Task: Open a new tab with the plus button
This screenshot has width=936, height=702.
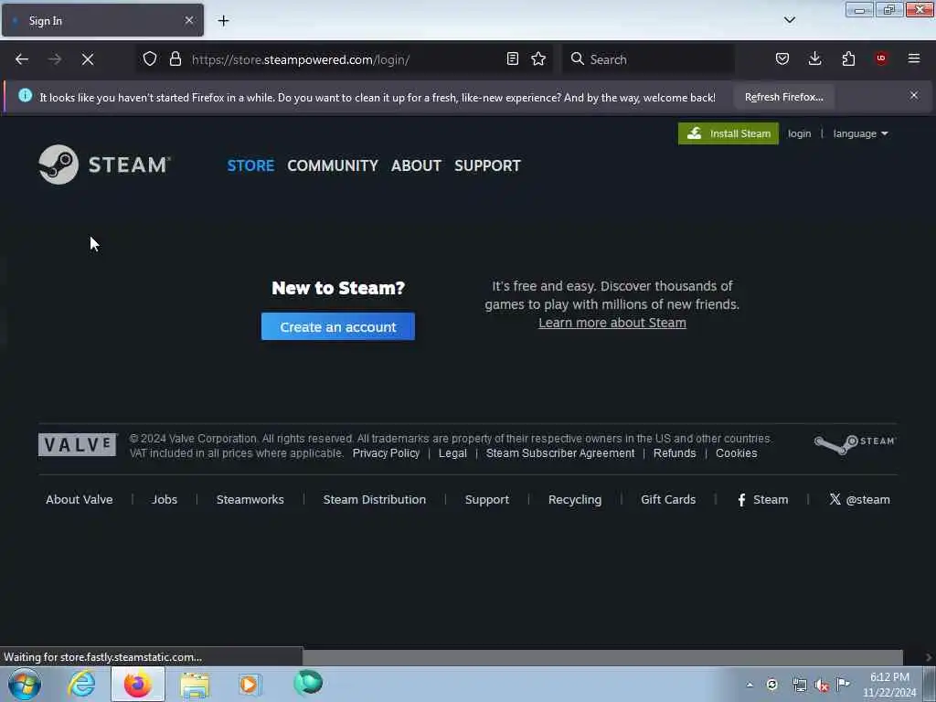Action: pyautogui.click(x=223, y=21)
